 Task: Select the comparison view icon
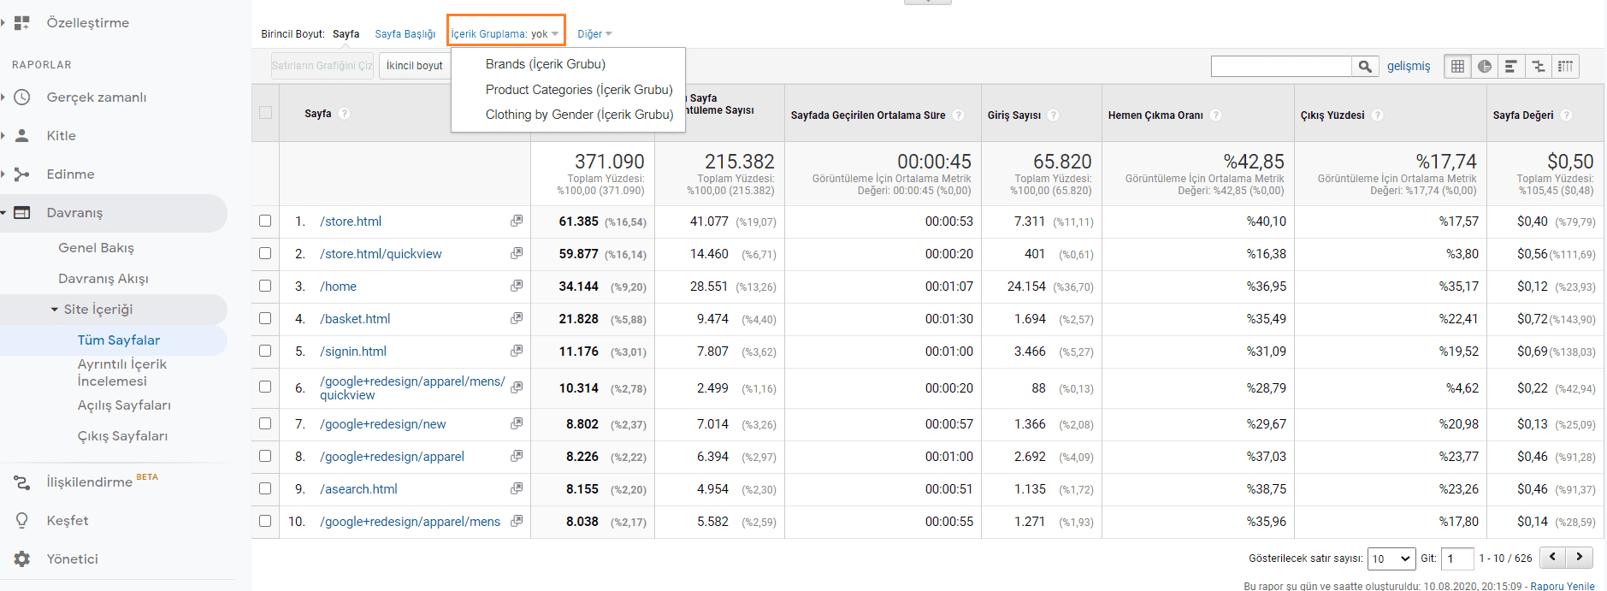point(1539,66)
